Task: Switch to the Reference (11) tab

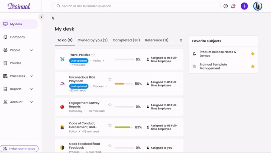Action: 157,40
